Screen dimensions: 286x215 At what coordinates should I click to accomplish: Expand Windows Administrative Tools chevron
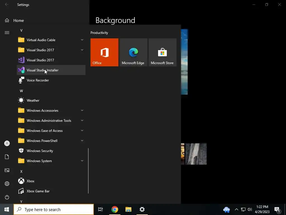coord(82,120)
